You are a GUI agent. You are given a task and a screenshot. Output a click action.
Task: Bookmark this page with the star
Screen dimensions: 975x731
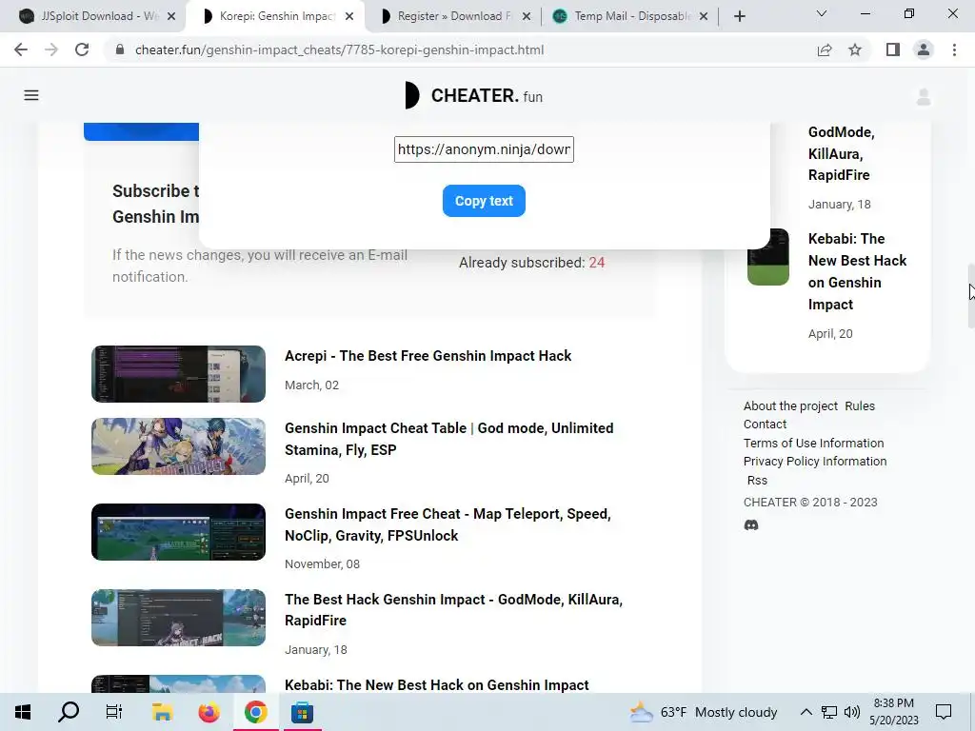tap(855, 49)
